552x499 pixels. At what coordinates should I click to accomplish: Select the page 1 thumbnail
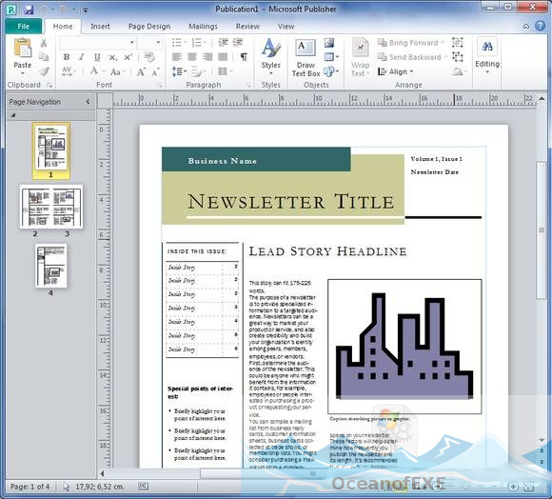click(x=51, y=150)
